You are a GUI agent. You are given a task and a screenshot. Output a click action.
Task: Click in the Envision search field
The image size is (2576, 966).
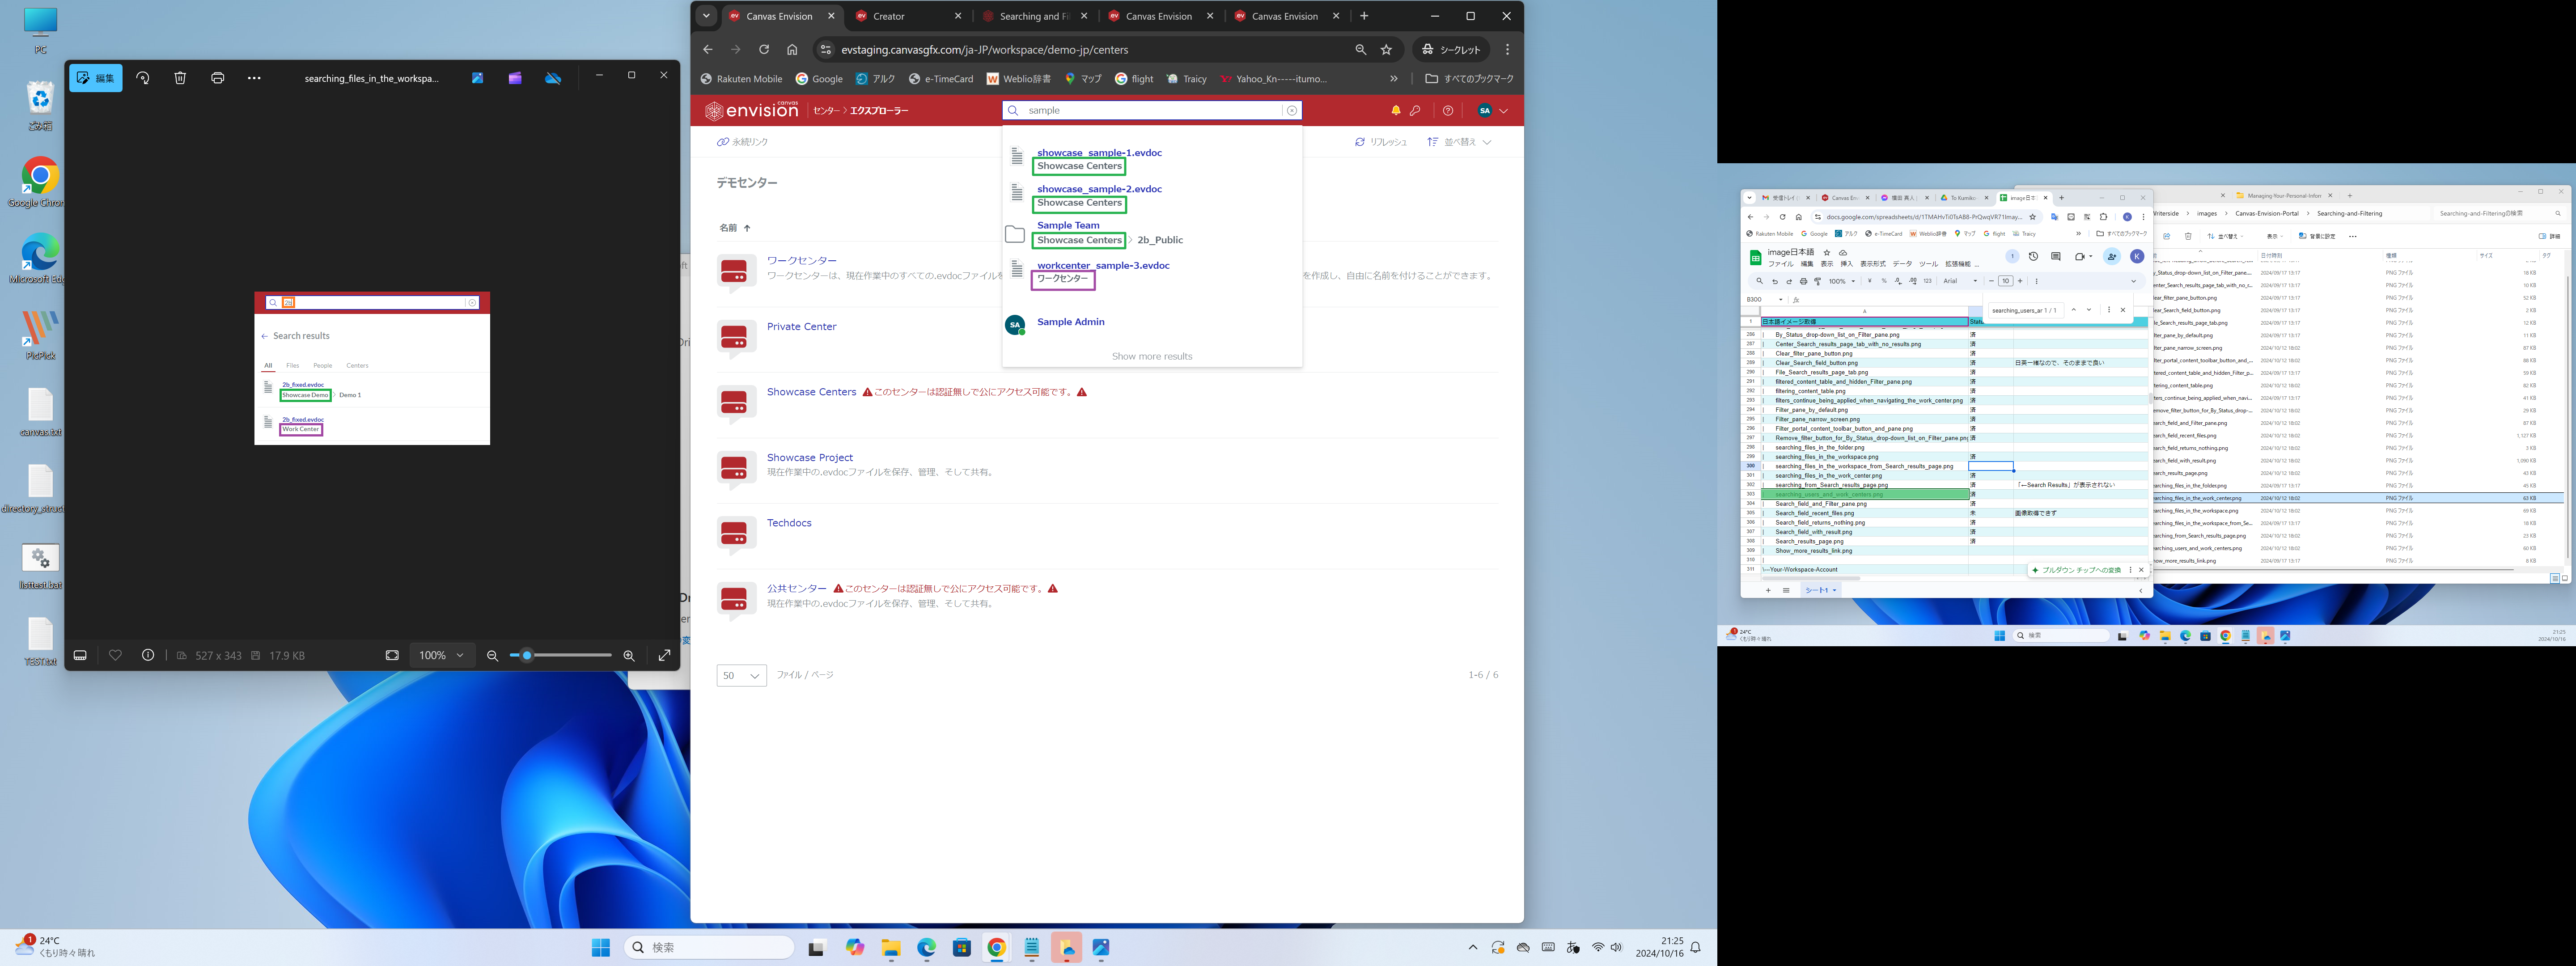click(x=1152, y=110)
